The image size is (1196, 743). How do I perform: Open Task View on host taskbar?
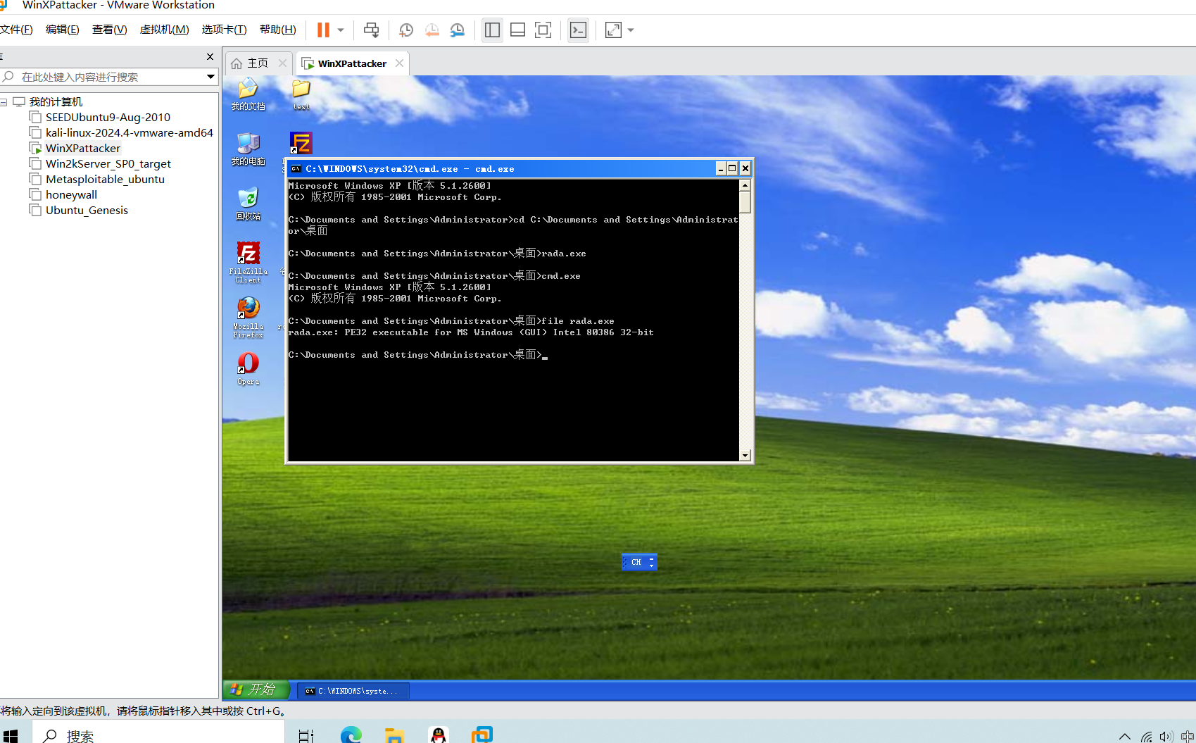click(306, 735)
